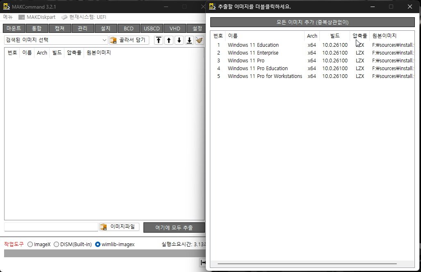Expand the 검색된 이미지 선택 dropdown

coord(56,40)
